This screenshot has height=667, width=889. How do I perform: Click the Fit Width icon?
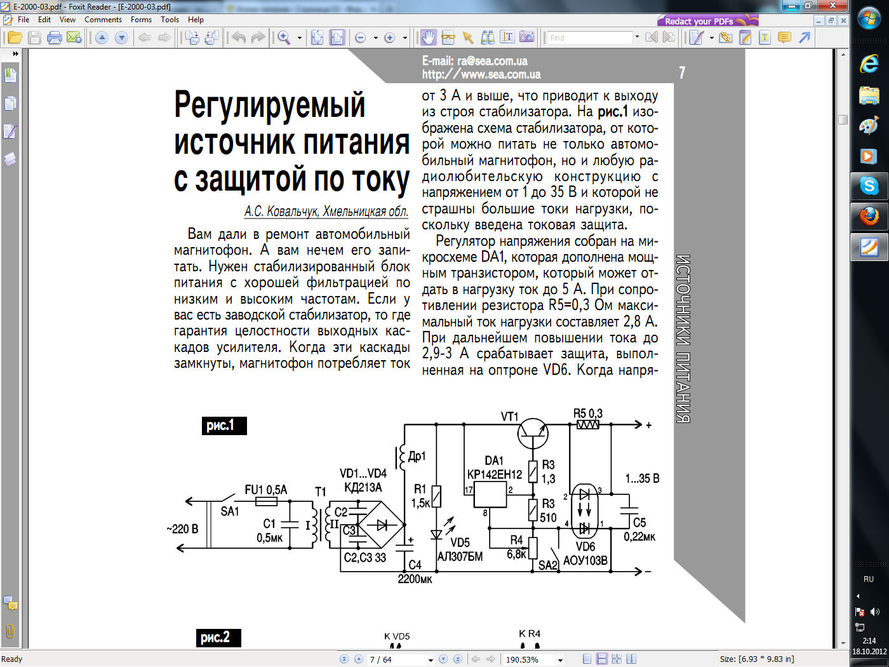pos(337,38)
